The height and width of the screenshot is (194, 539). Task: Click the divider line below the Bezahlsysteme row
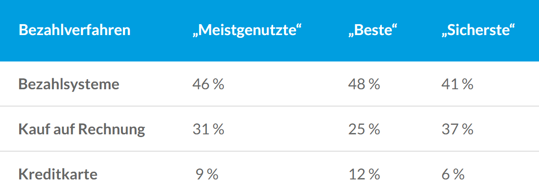(269, 106)
